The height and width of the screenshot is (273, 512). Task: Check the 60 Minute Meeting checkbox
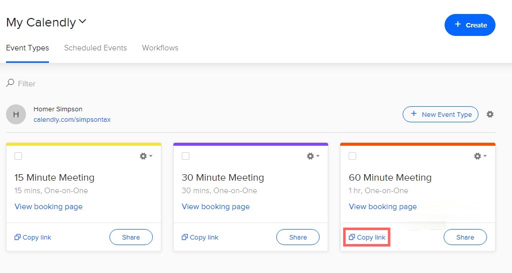pyautogui.click(x=353, y=156)
